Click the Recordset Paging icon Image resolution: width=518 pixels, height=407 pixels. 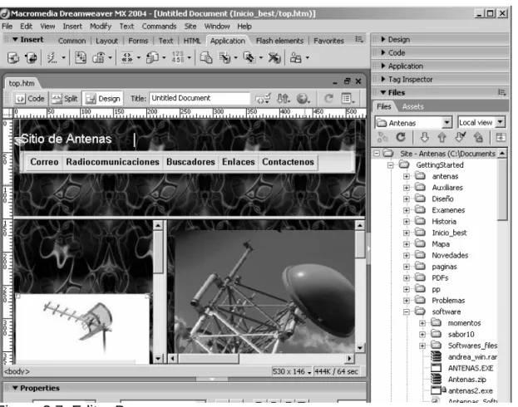(x=127, y=58)
